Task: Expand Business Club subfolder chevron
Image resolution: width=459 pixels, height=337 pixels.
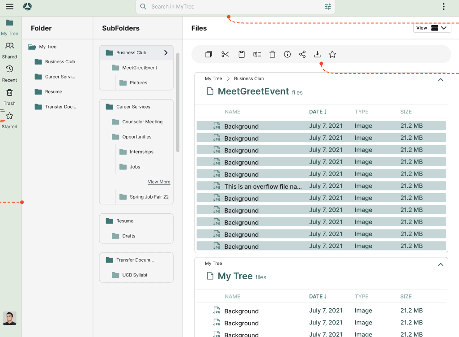Action: 166,53
